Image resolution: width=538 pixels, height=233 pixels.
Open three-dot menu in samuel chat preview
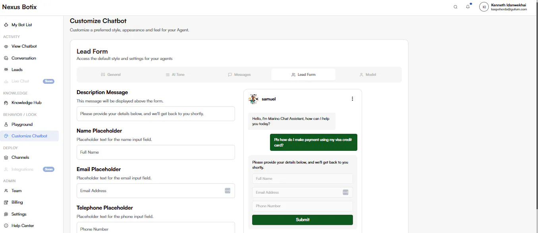[352, 99]
